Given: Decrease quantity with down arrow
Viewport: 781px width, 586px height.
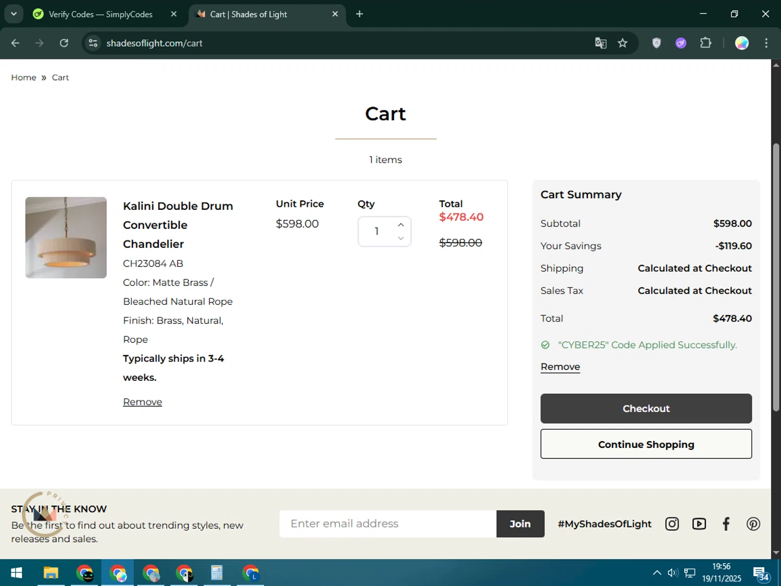Looking at the screenshot, I should 400,238.
